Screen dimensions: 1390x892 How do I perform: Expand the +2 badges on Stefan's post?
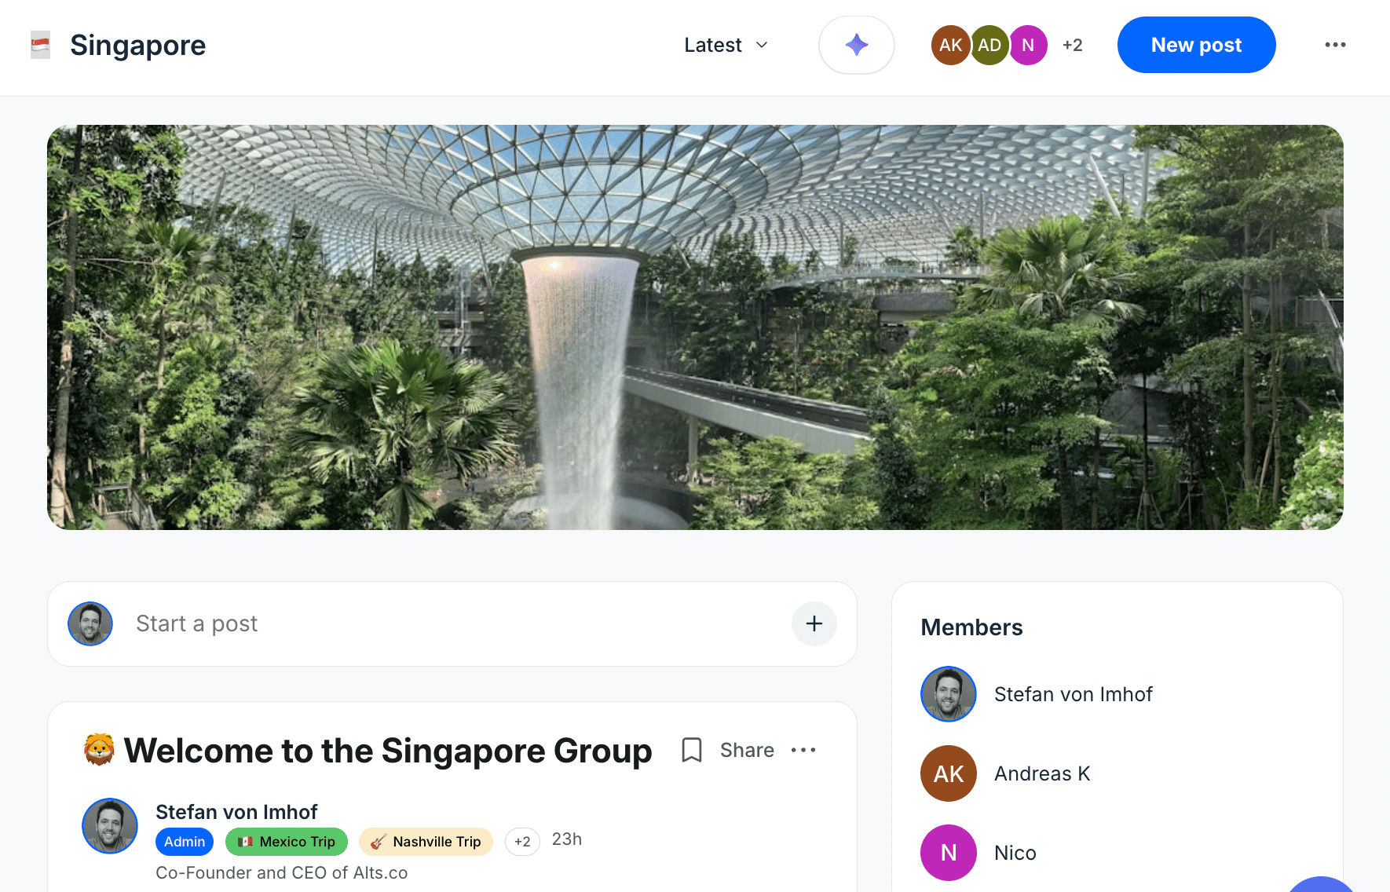522,842
